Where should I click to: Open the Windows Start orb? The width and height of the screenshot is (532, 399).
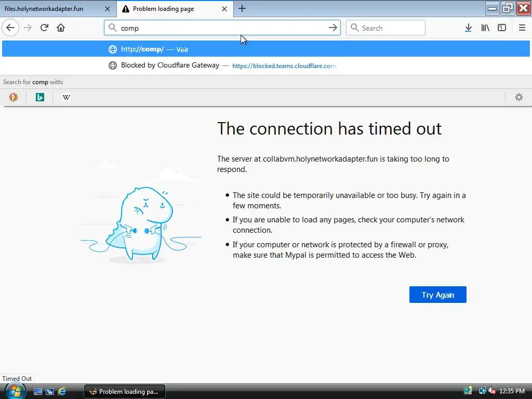(x=15, y=391)
